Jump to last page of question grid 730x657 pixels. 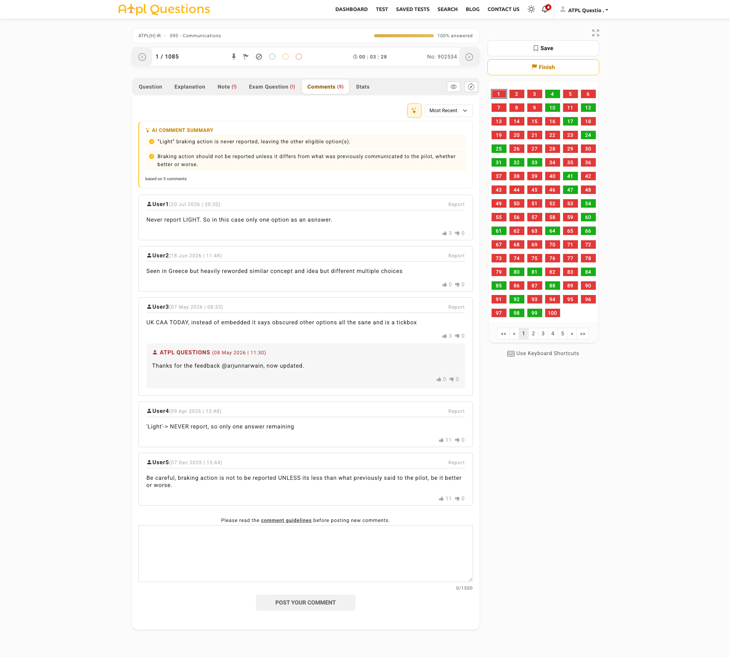pyautogui.click(x=583, y=333)
